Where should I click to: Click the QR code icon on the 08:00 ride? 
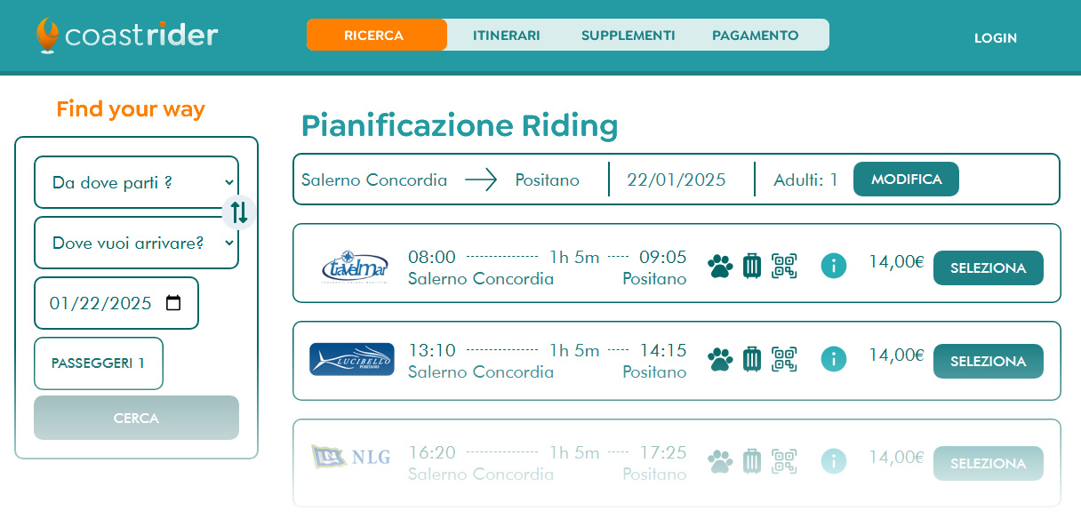point(784,266)
